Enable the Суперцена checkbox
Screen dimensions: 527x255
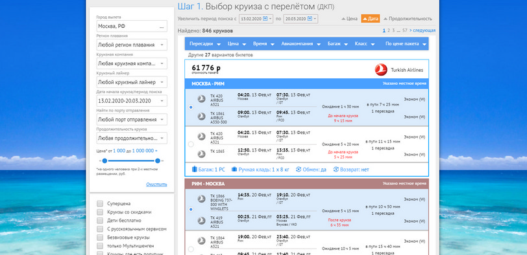99,203
